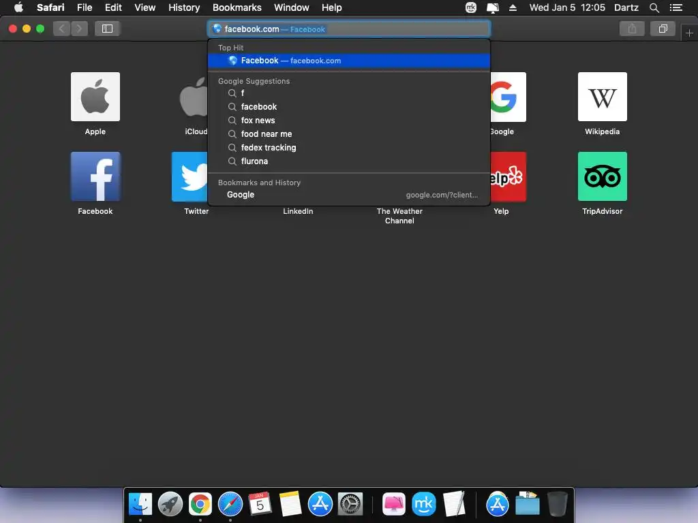The image size is (698, 523).
Task: Open the Edit menu
Action: 113,7
